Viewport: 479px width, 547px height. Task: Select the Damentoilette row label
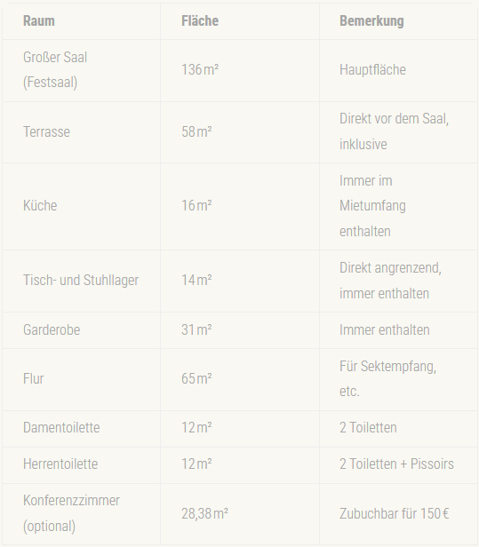pos(61,428)
